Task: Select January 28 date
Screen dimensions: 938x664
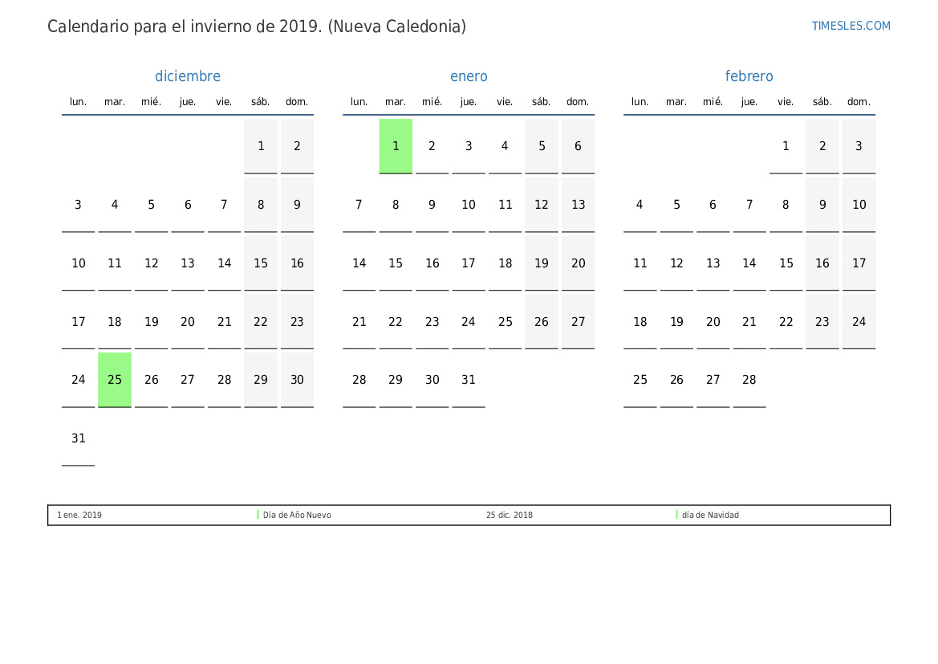Action: [359, 380]
